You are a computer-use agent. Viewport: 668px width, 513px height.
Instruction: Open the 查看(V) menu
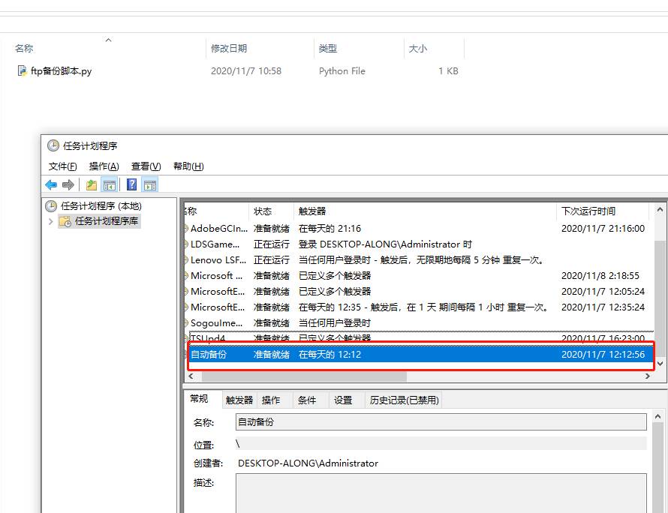[146, 166]
